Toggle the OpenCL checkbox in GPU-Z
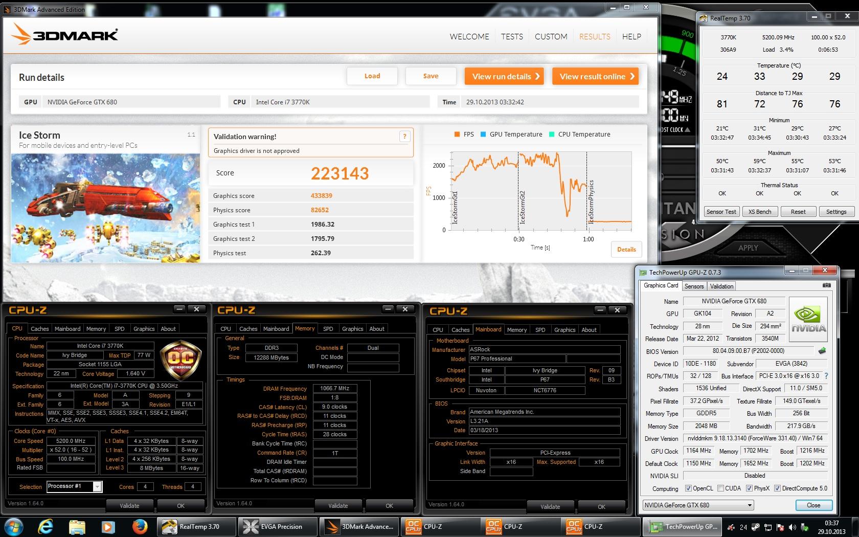 [x=688, y=488]
